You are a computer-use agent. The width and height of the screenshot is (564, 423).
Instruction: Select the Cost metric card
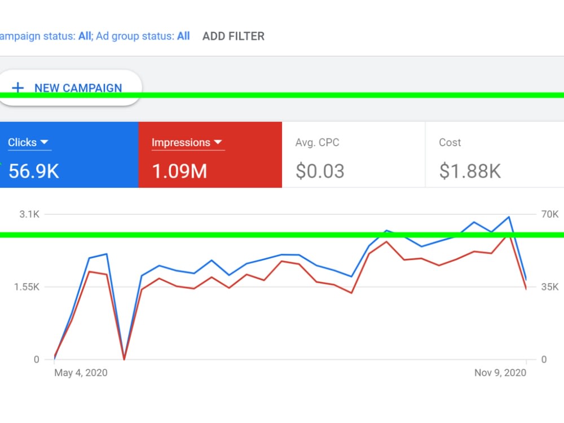[495, 155]
